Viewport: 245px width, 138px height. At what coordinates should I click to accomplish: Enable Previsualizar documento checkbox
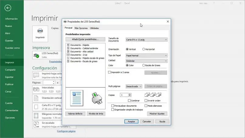[x=112, y=106]
